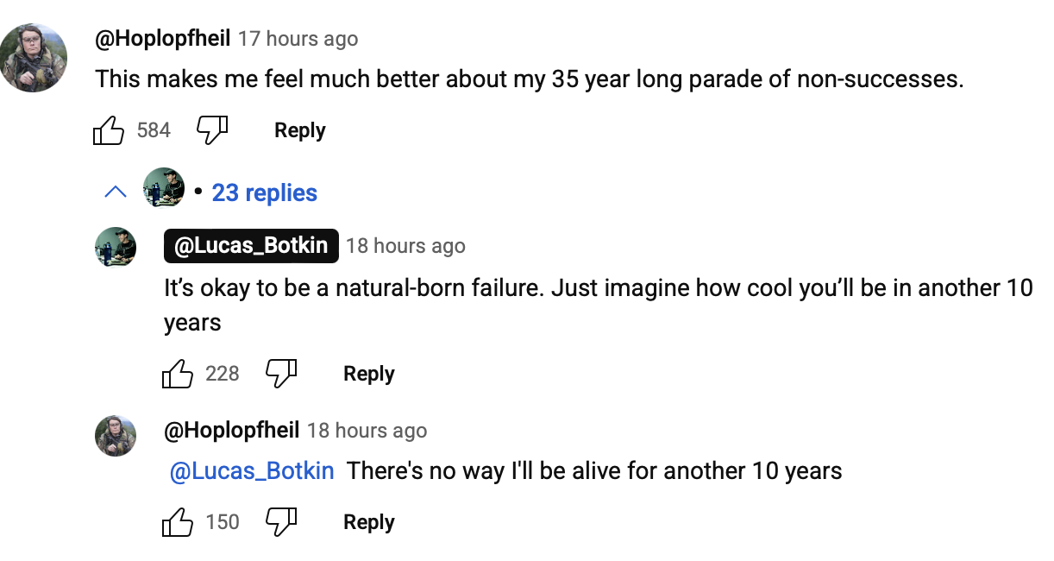Dislike the reply about being alive 10 years
This screenshot has height=561, width=1054.
[281, 522]
